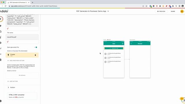Screen dimensions: 185x104
Task: Click the menu icon in Home screen app bar
Action: 123,44
